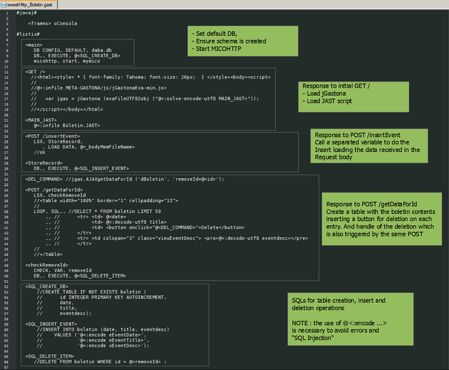The width and height of the screenshot is (449, 370).
Task: Click the 'micohttp, start, mymico' line
Action: click(67, 61)
